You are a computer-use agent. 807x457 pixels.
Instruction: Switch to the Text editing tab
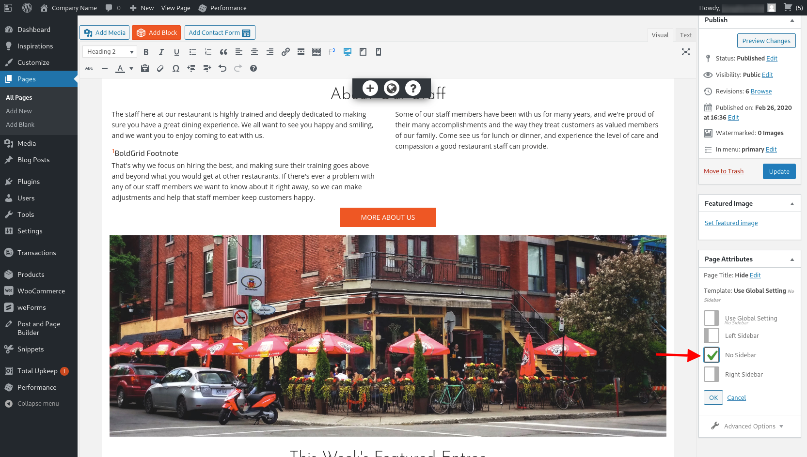pos(685,35)
